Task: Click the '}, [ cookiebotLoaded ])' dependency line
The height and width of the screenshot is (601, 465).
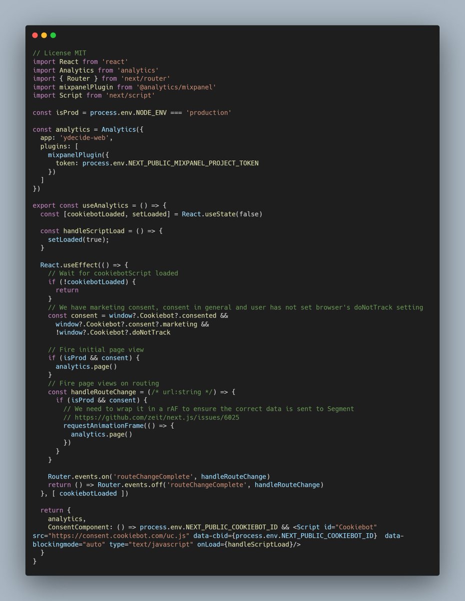Action: click(84, 493)
